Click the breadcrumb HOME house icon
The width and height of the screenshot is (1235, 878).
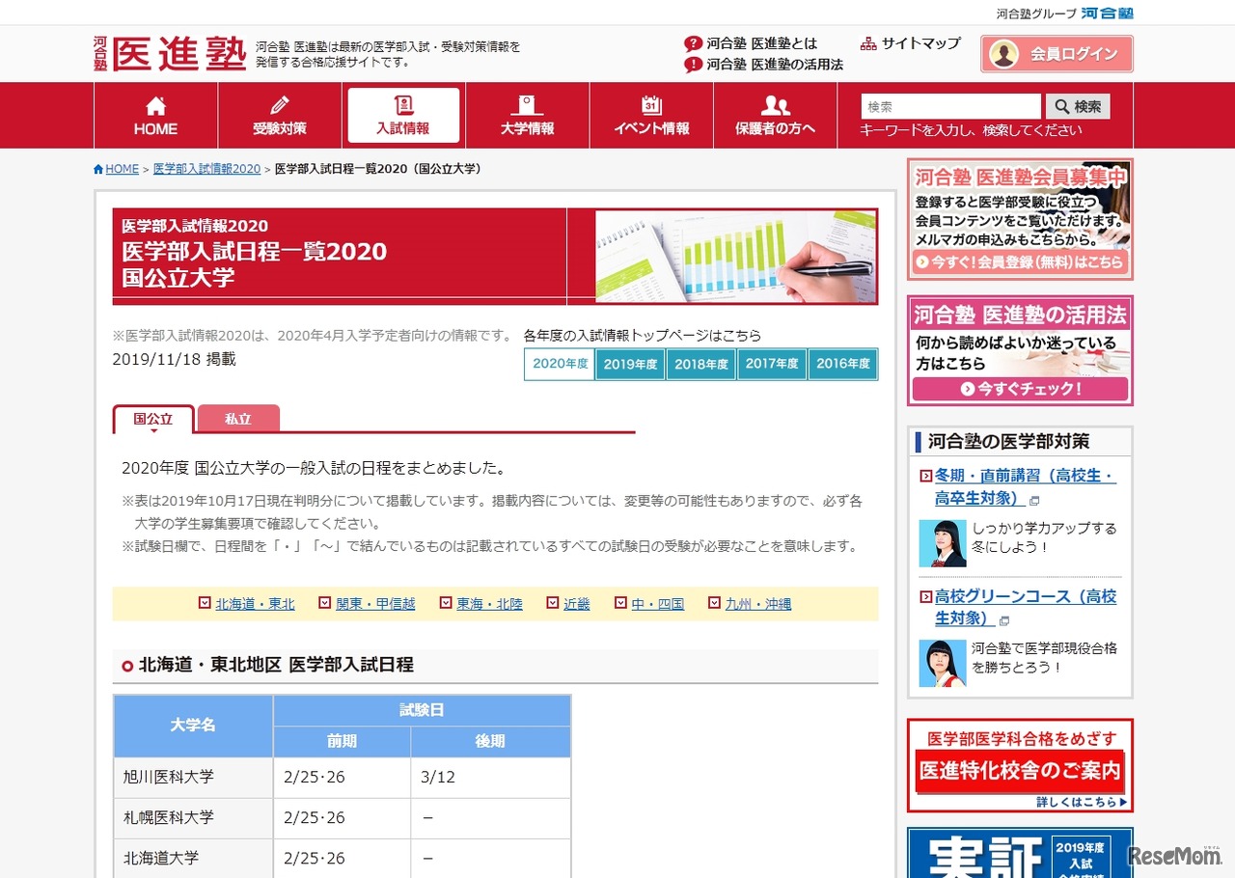click(x=101, y=168)
